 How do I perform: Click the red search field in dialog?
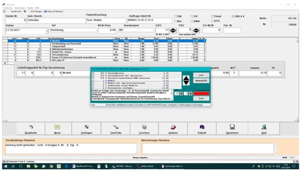(x=201, y=93)
